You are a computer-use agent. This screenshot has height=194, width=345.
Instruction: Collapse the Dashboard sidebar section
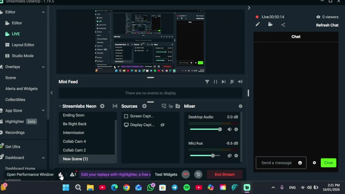tap(43, 158)
